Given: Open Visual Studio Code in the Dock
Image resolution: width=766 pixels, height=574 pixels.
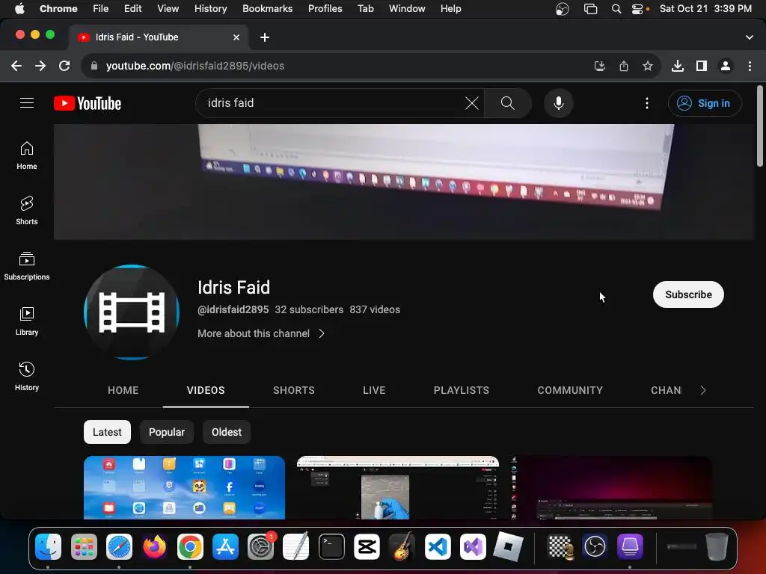Looking at the screenshot, I should click(x=438, y=546).
